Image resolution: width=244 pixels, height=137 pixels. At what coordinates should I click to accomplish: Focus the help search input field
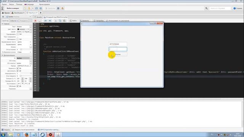click(x=220, y=8)
